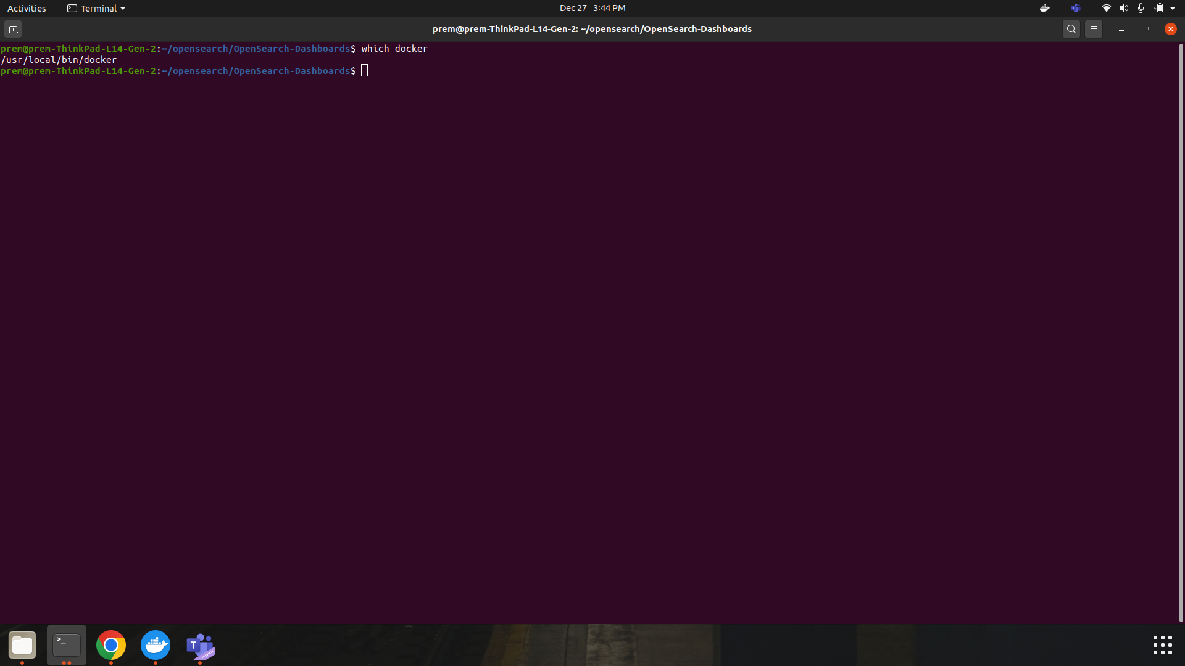
Task: Launch Google Chrome from the dock
Action: [x=110, y=646]
